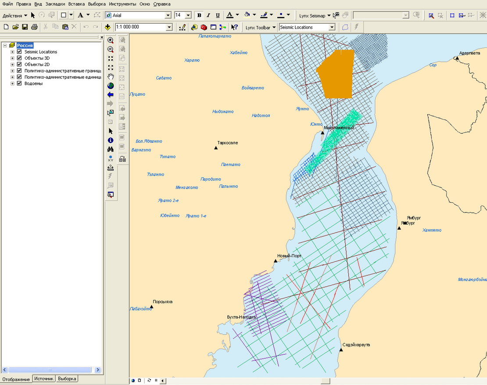Open the command line window icon
Screen dimensions: 487x385
coord(213,27)
